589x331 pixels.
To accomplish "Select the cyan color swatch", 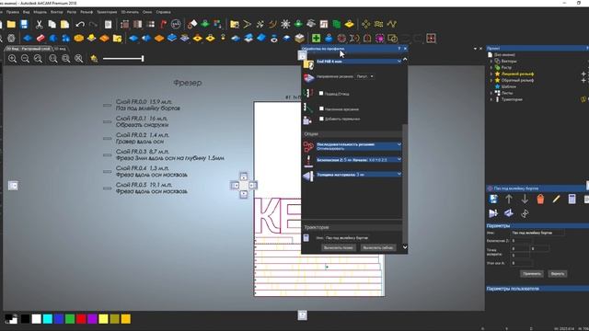I will tap(48, 319).
